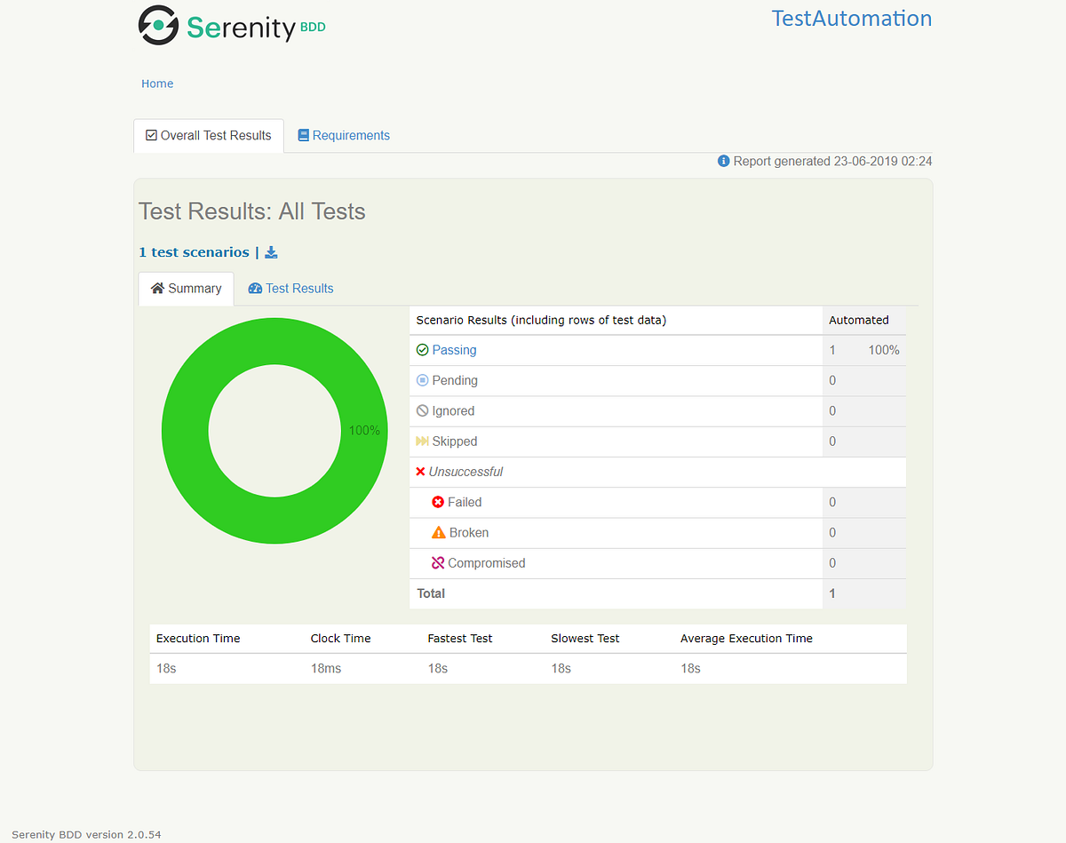This screenshot has height=843, width=1066.
Task: Click the Broken warning triangle icon
Action: [x=437, y=532]
